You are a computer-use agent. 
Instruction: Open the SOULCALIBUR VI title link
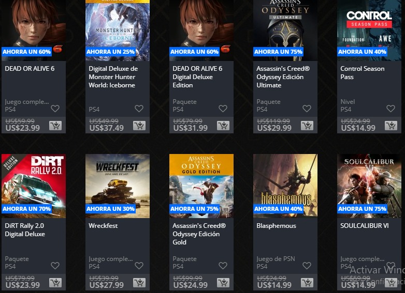(x=365, y=226)
